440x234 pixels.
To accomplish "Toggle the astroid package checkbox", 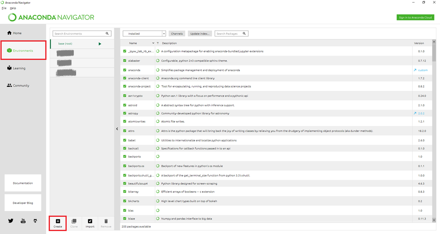I will [125, 105].
